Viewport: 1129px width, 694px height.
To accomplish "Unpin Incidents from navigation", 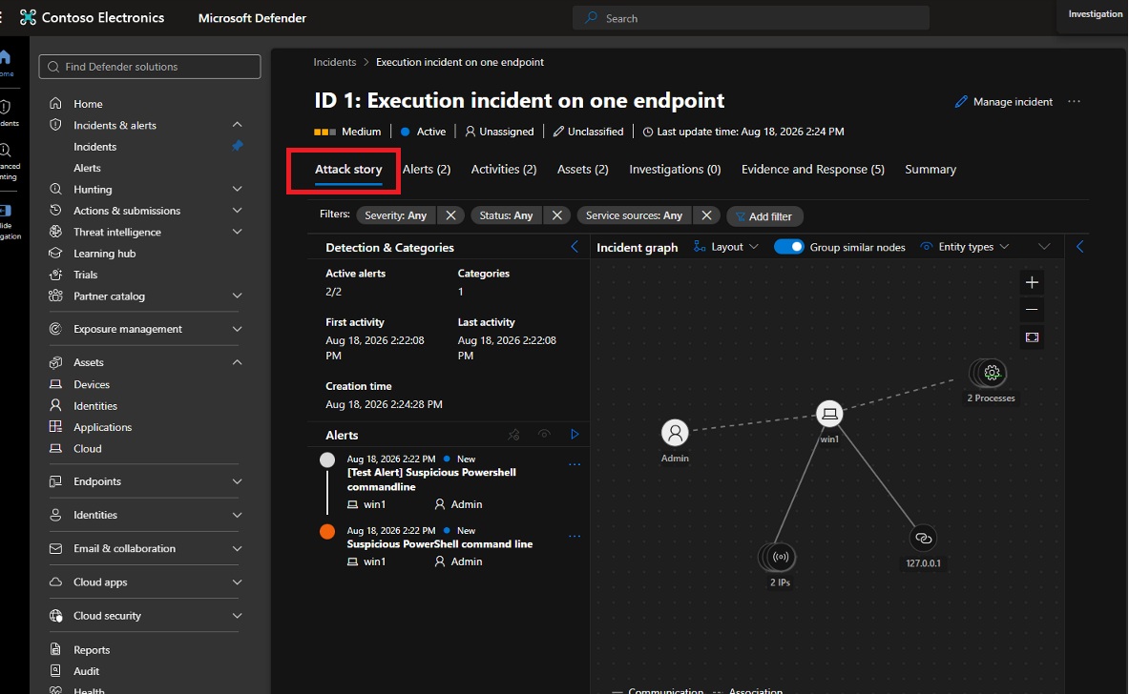I will (237, 146).
